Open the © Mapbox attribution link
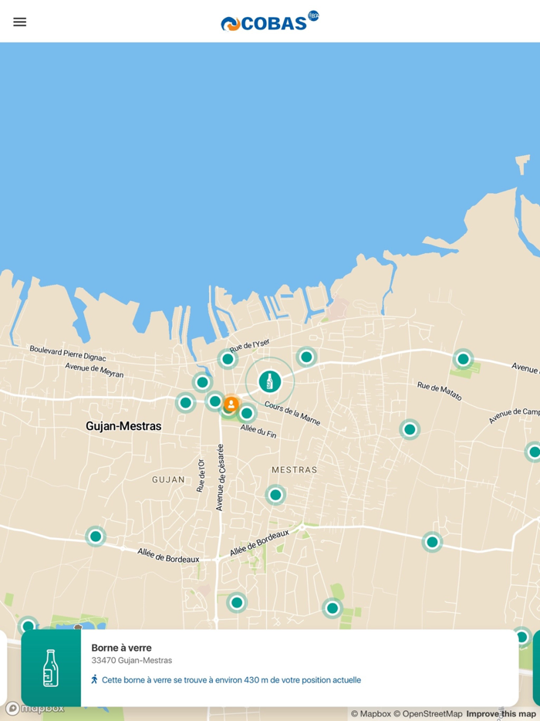This screenshot has height=721, width=540. coord(371,714)
